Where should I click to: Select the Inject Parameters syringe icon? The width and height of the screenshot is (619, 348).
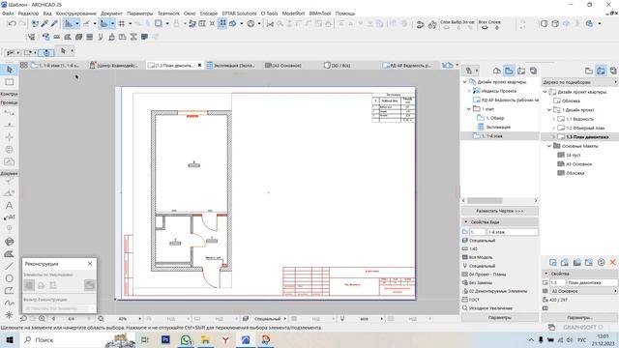(x=54, y=24)
